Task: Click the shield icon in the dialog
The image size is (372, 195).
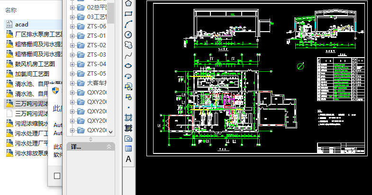Action: point(55,90)
